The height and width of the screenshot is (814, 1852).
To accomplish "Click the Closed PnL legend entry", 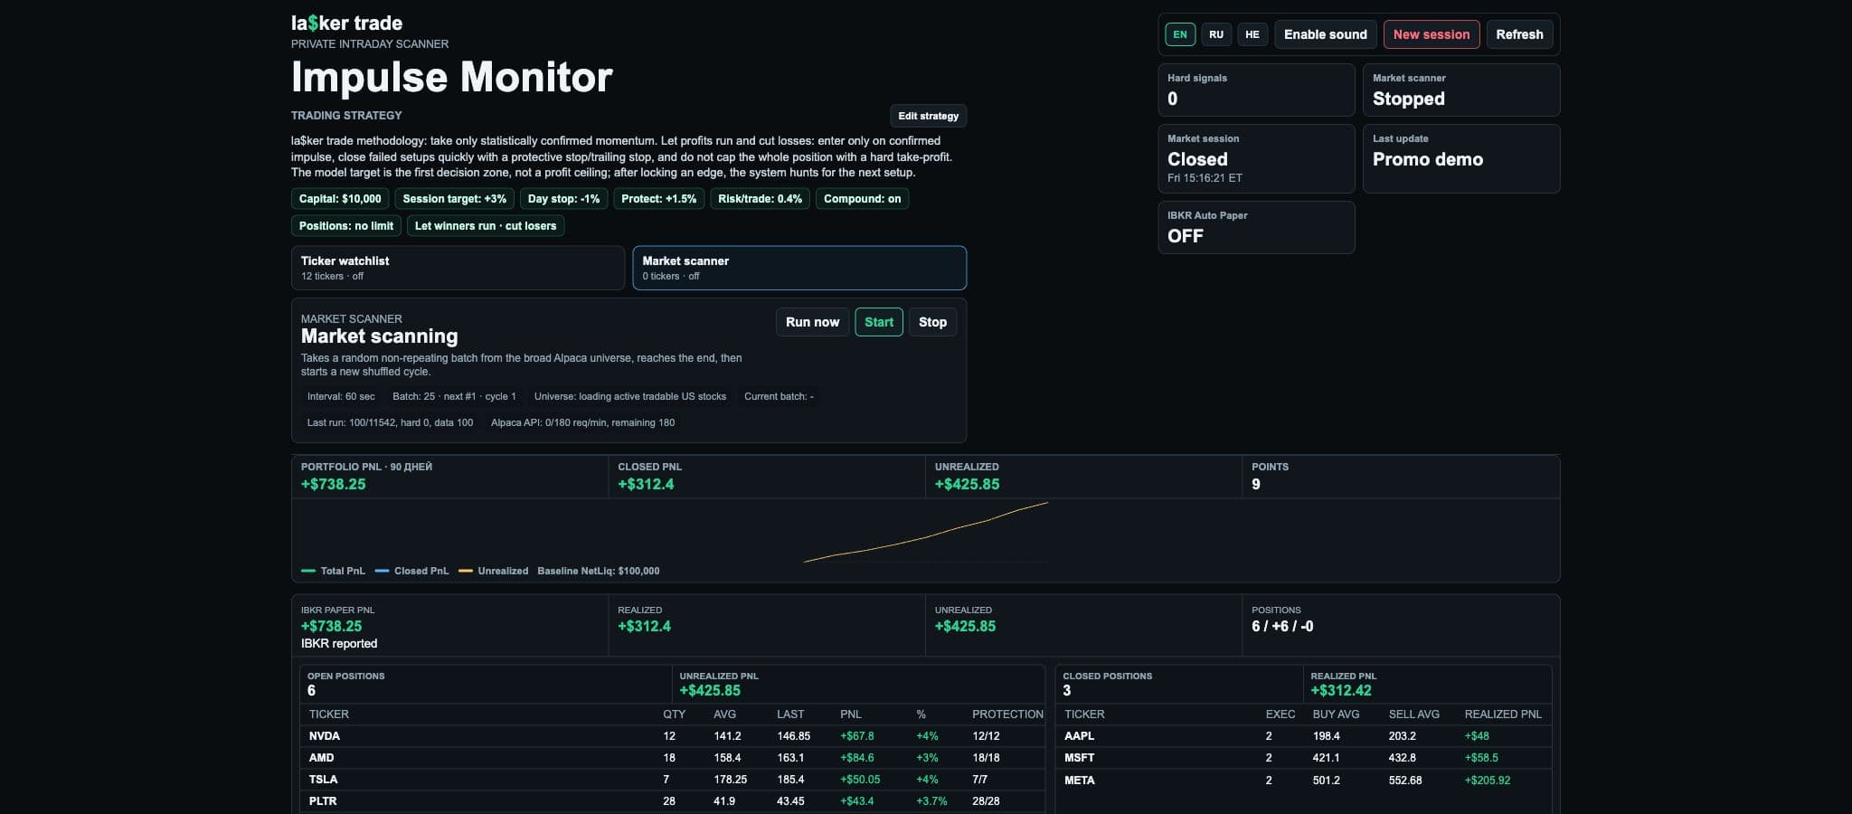I will [x=411, y=571].
